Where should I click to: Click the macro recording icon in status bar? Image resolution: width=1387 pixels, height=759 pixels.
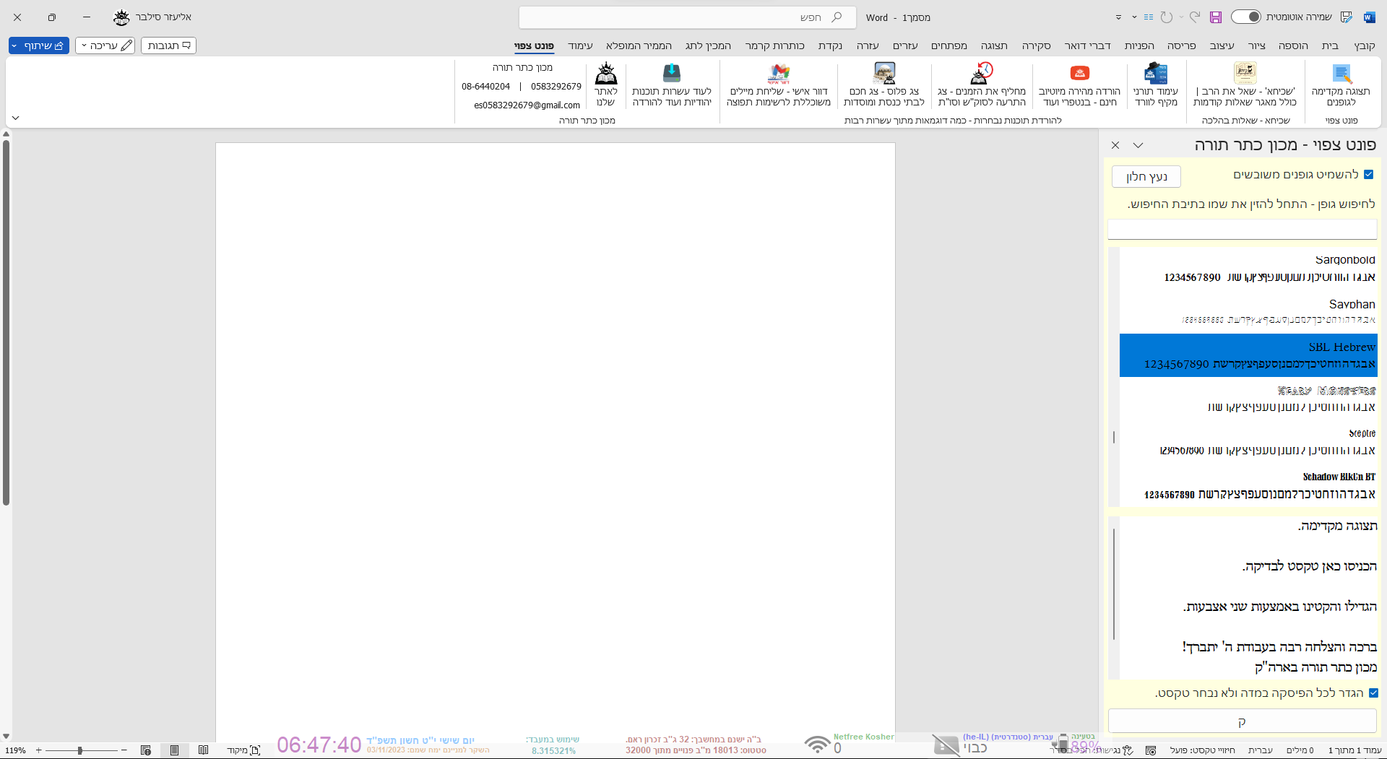(1151, 750)
